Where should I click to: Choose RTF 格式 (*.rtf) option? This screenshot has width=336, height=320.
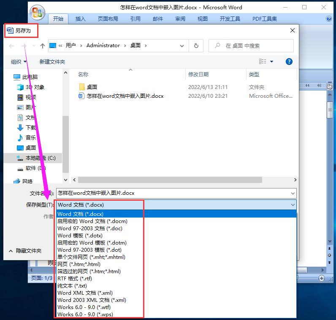pyautogui.click(x=176, y=279)
